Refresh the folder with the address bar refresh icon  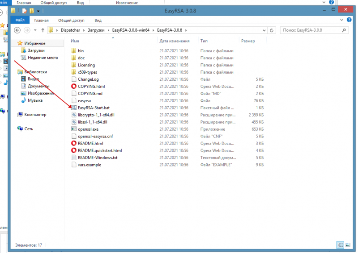273,30
